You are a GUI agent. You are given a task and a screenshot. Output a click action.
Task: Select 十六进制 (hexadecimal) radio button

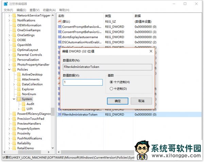(x=112, y=82)
